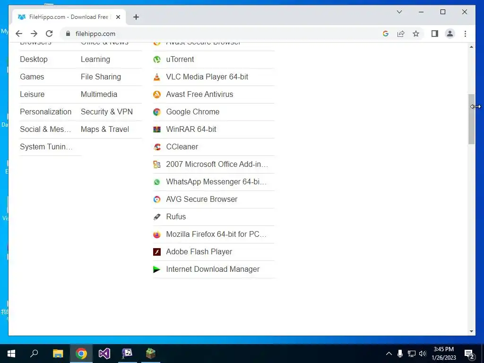Image resolution: width=484 pixels, height=363 pixels.
Task: Open the Personalization category
Action: [x=46, y=112]
